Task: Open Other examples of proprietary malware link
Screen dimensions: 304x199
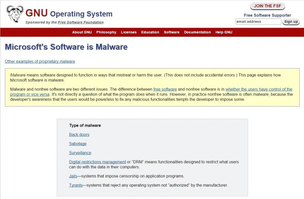Action: 40,61
